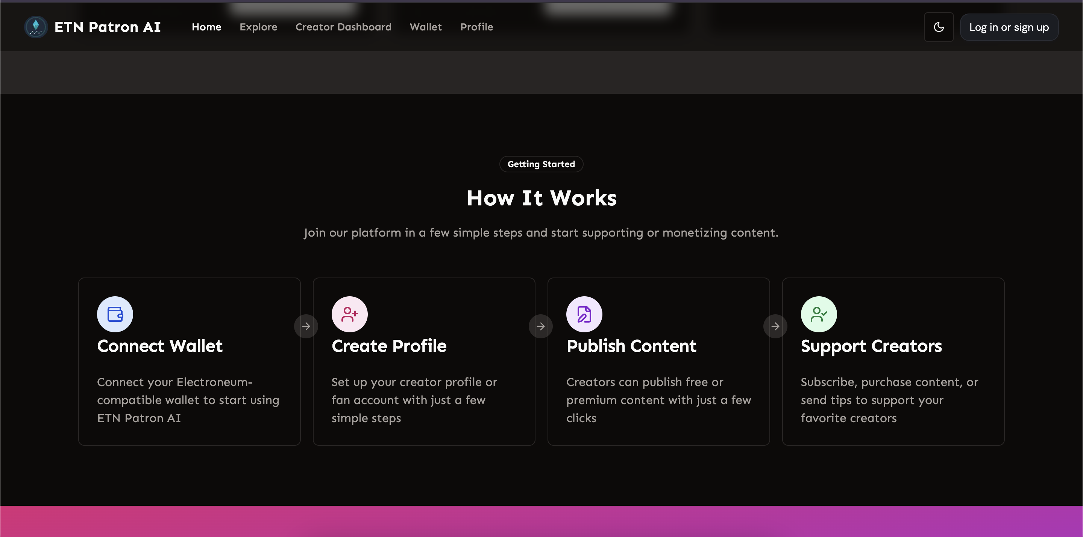
Task: Open the Creator Dashboard link
Action: [x=343, y=27]
